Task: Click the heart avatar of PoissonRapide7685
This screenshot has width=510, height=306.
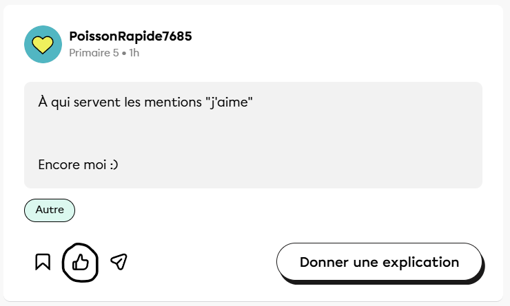Action: pos(43,44)
